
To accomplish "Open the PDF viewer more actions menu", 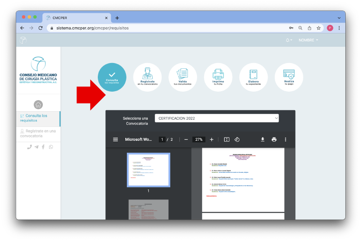I will point(286,139).
